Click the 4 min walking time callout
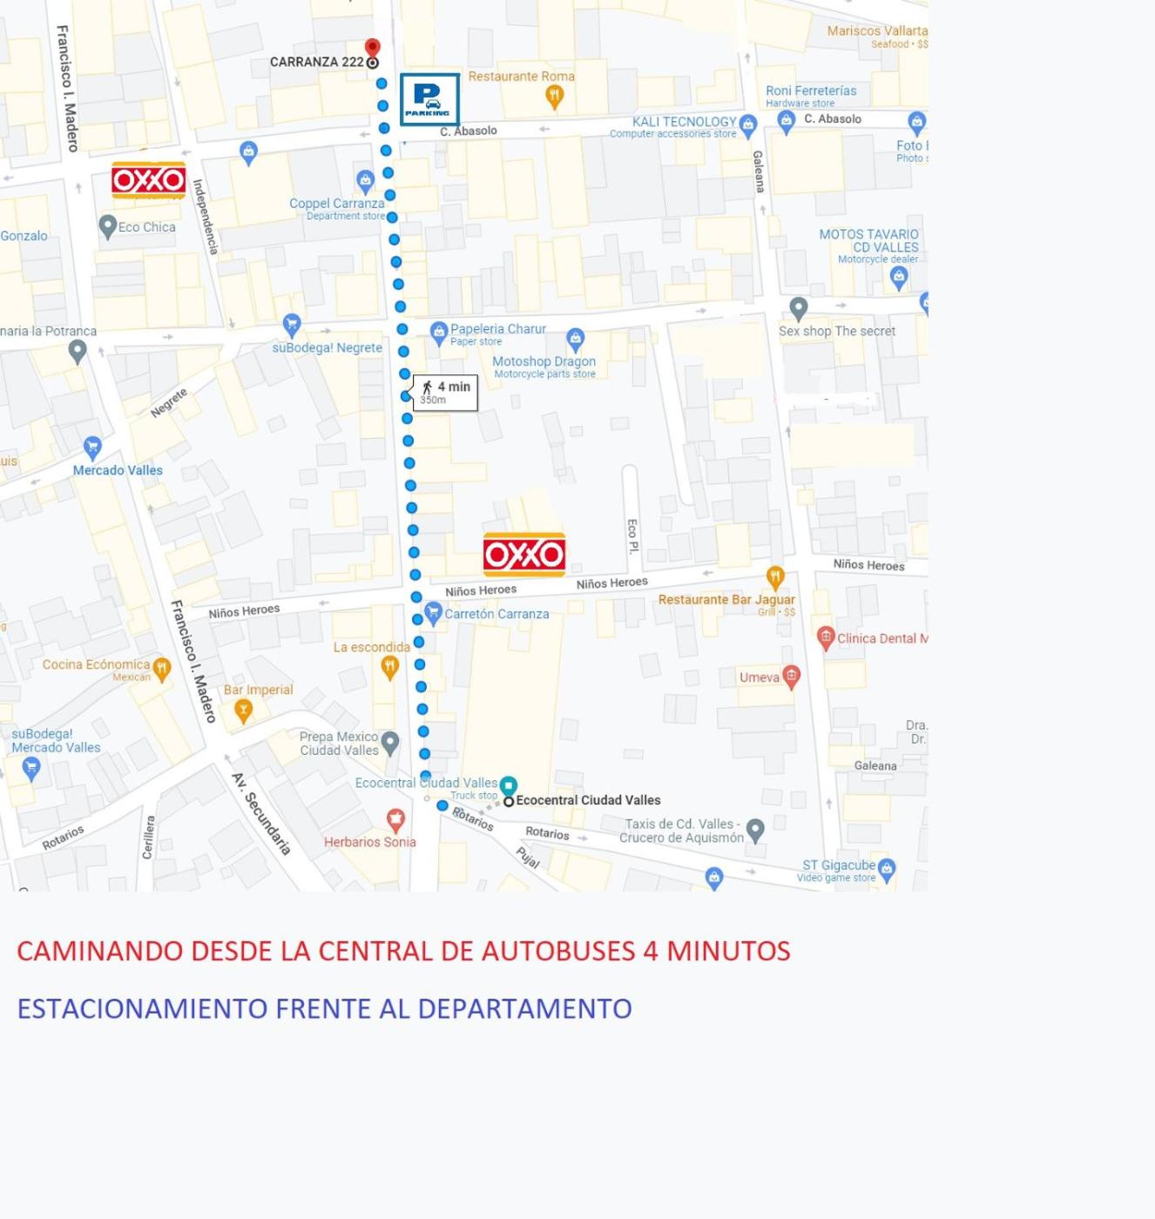 click(445, 393)
